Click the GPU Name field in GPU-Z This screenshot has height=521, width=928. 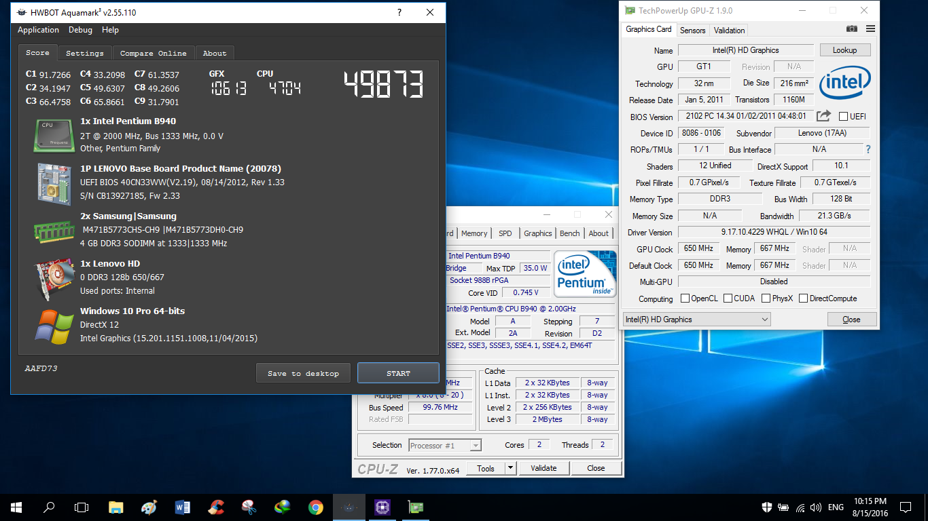746,50
